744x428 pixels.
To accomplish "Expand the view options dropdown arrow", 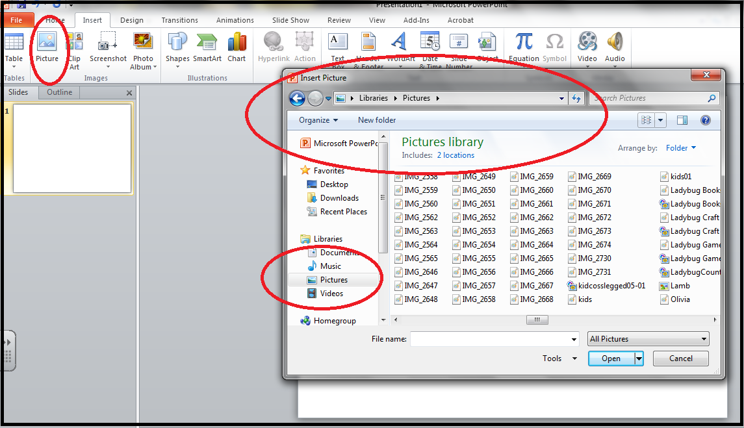I will [660, 120].
